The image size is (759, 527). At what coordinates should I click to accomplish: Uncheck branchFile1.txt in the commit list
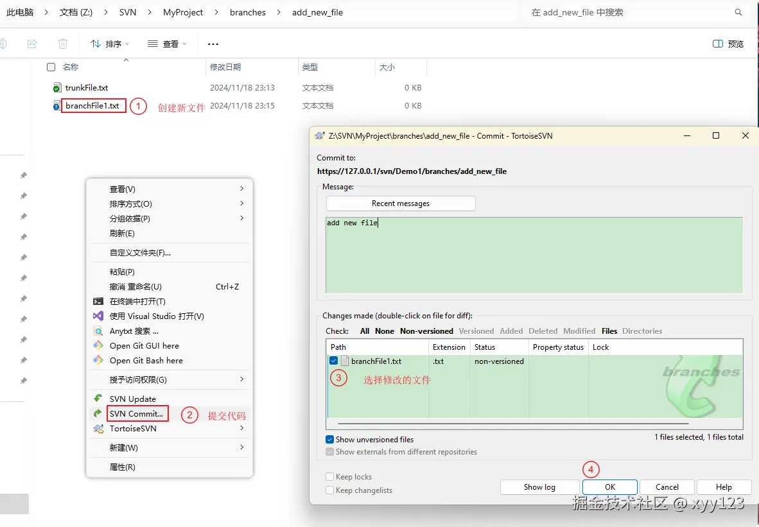pyautogui.click(x=333, y=361)
